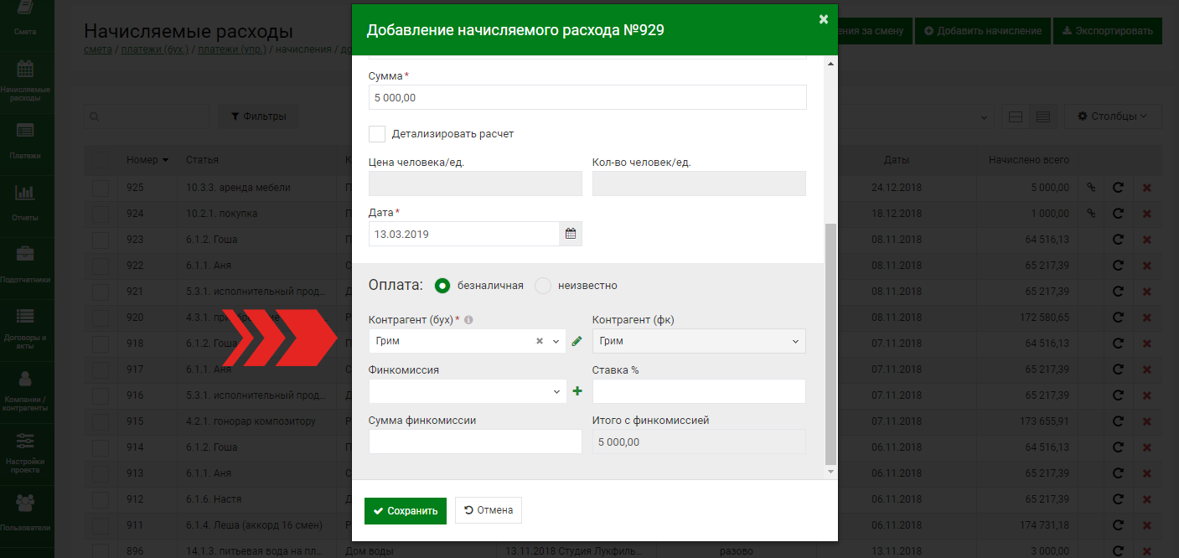Delete row 922 with red cross
Viewport: 1179px width, 558px height.
click(1147, 266)
